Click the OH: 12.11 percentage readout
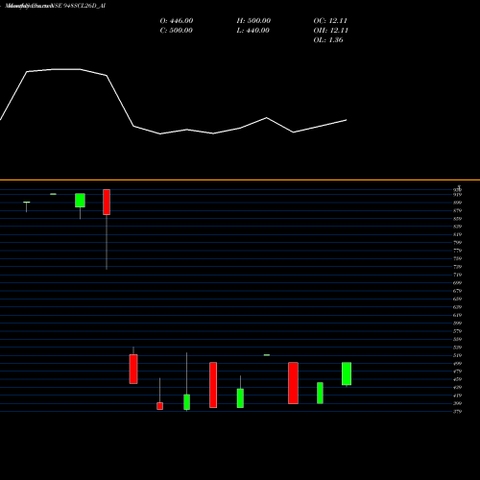Viewport: 480px width, 480px height. click(x=330, y=31)
